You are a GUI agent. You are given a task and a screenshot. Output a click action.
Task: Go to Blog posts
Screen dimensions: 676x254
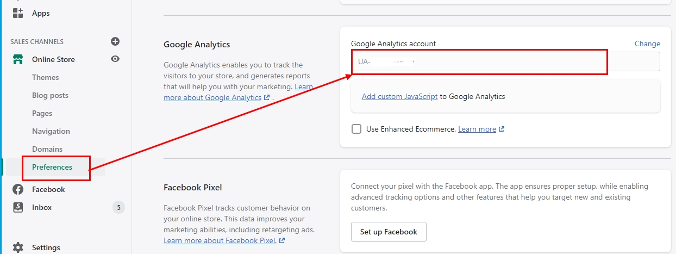pos(50,95)
